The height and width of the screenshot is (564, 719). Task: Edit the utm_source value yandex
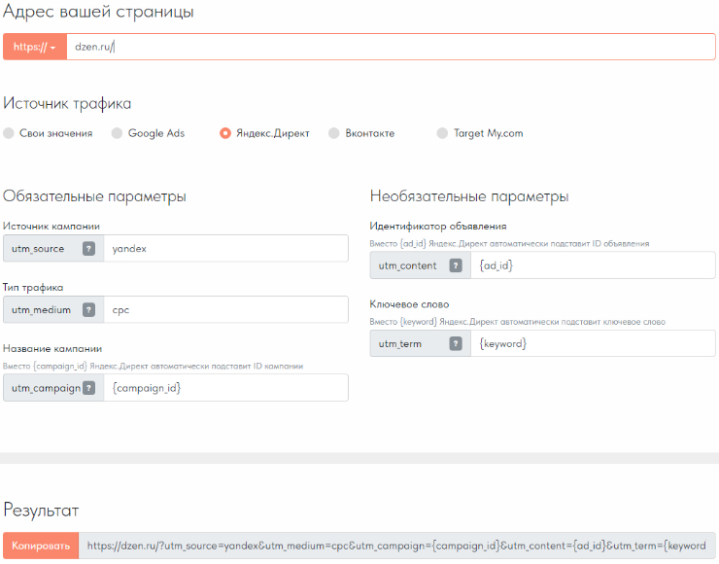[223, 249]
